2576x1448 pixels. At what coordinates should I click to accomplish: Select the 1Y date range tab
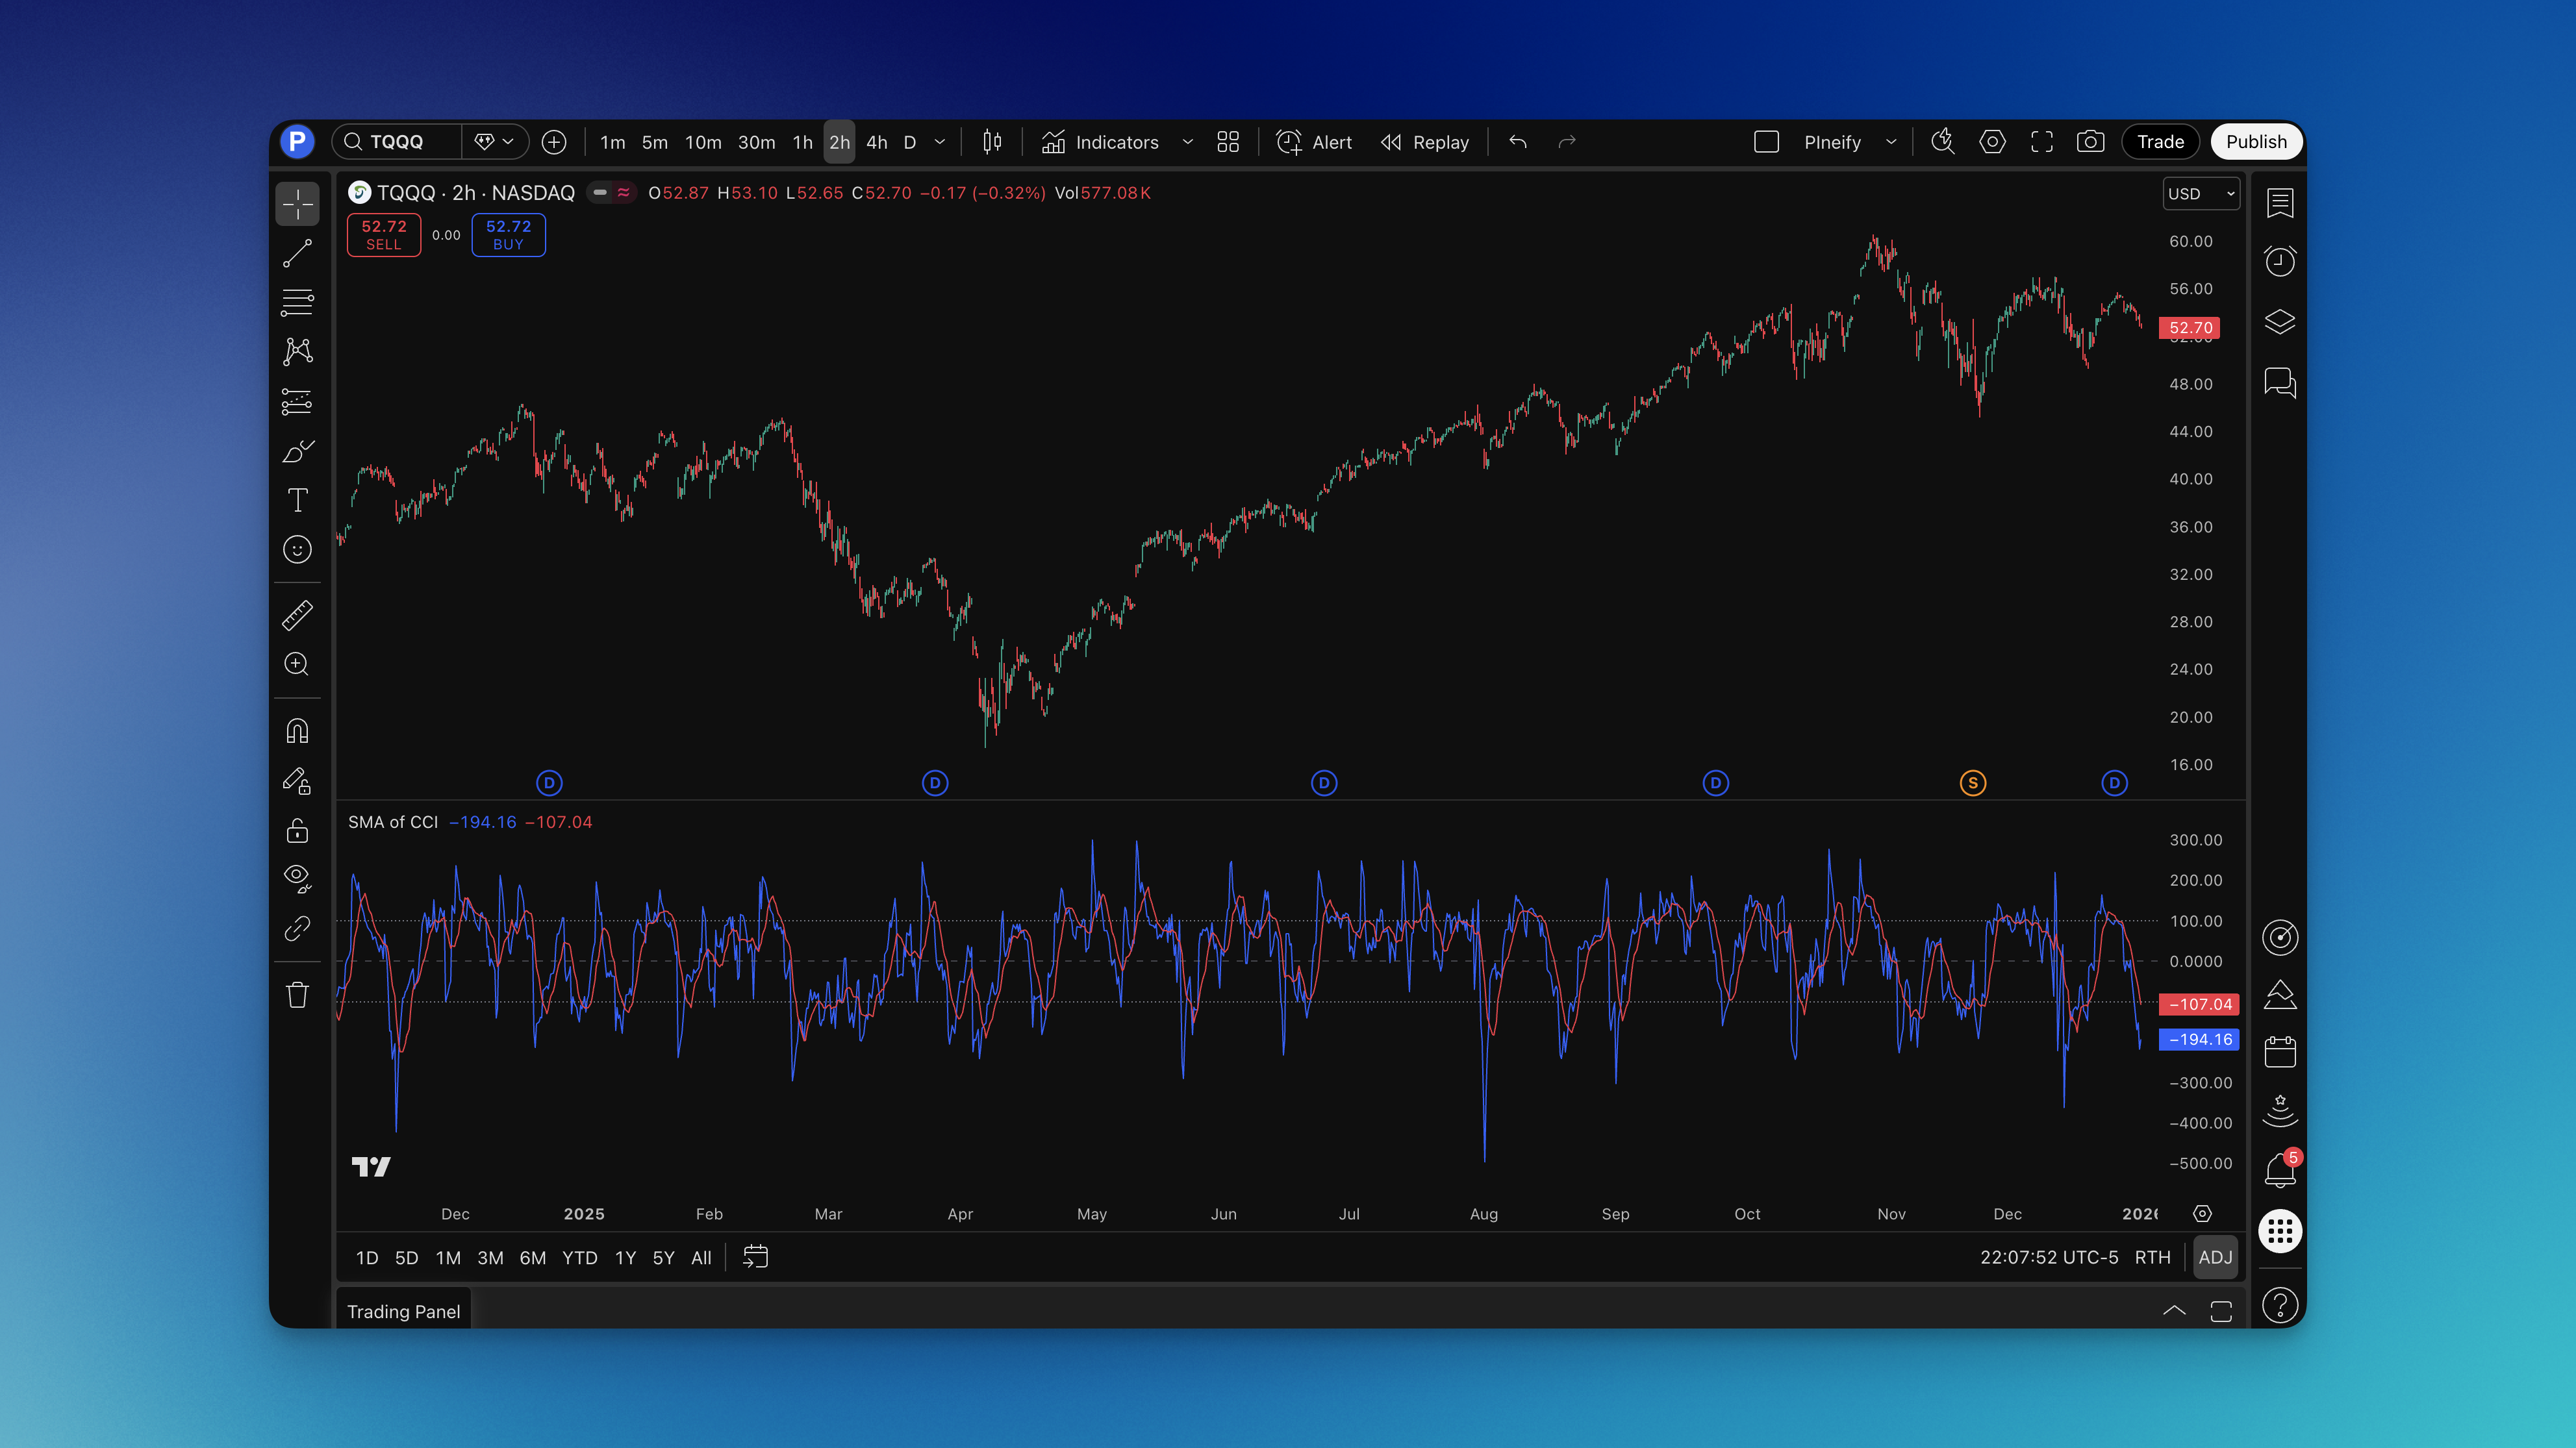tap(625, 1257)
